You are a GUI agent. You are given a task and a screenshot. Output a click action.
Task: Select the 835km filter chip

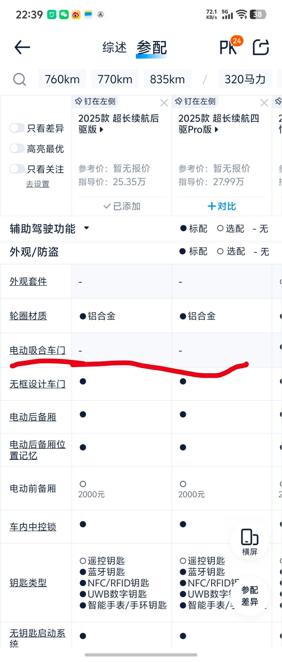[167, 79]
